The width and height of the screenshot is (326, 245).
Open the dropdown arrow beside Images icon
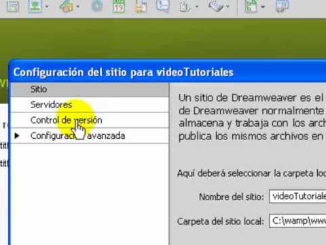pos(47,7)
